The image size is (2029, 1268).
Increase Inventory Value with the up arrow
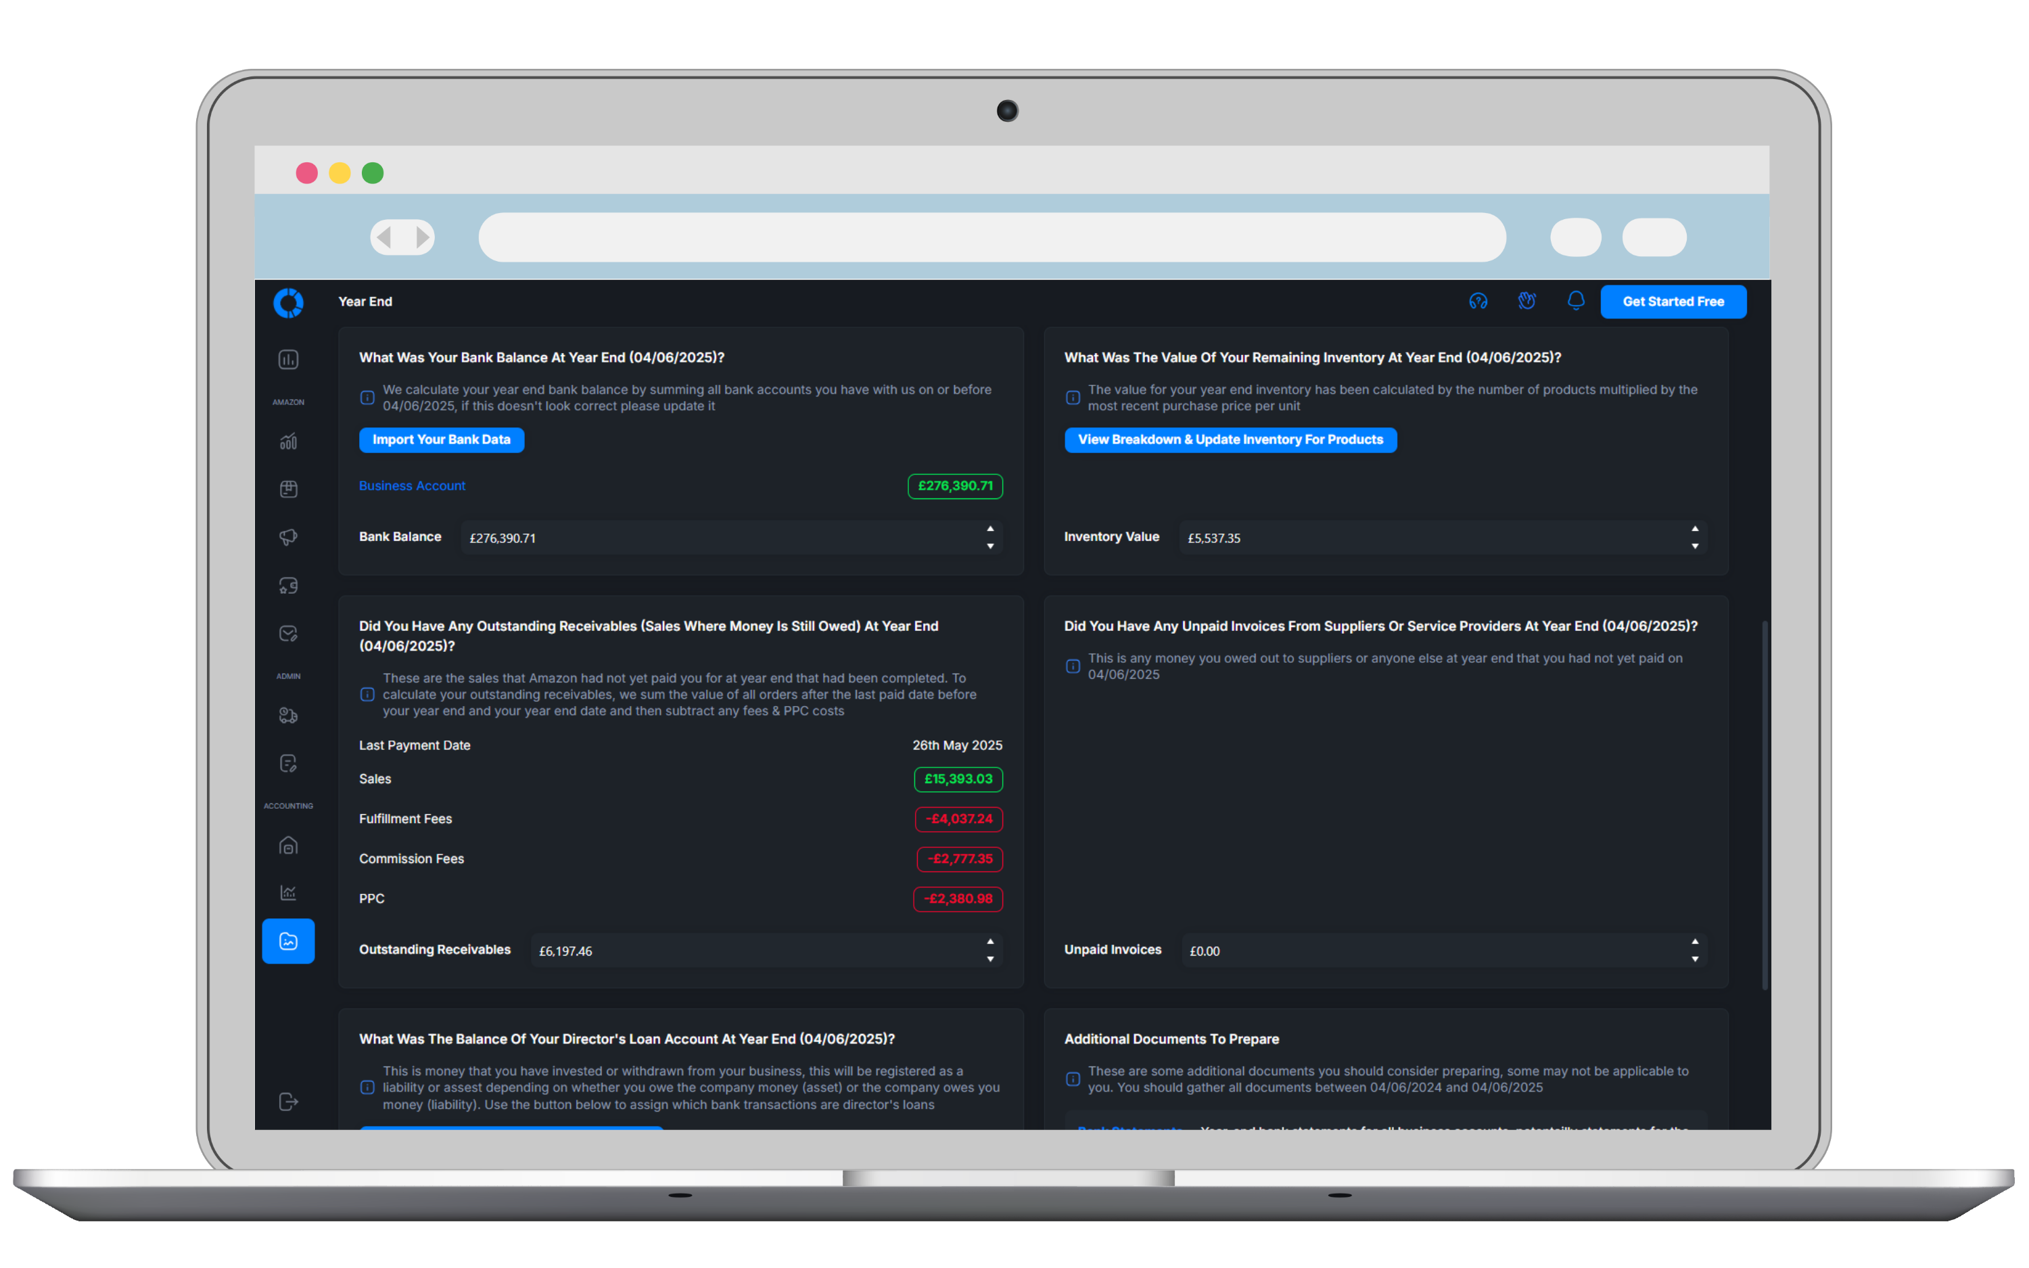coord(1696,529)
